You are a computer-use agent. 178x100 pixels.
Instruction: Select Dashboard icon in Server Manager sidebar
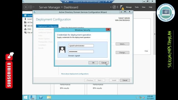[x=25, y=16]
